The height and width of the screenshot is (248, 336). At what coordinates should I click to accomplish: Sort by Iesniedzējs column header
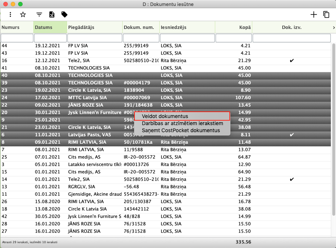[187, 27]
